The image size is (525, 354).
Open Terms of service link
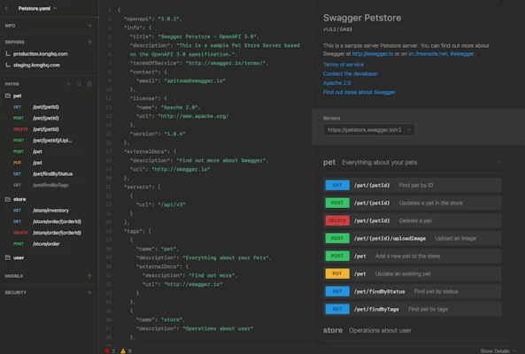[x=344, y=65]
